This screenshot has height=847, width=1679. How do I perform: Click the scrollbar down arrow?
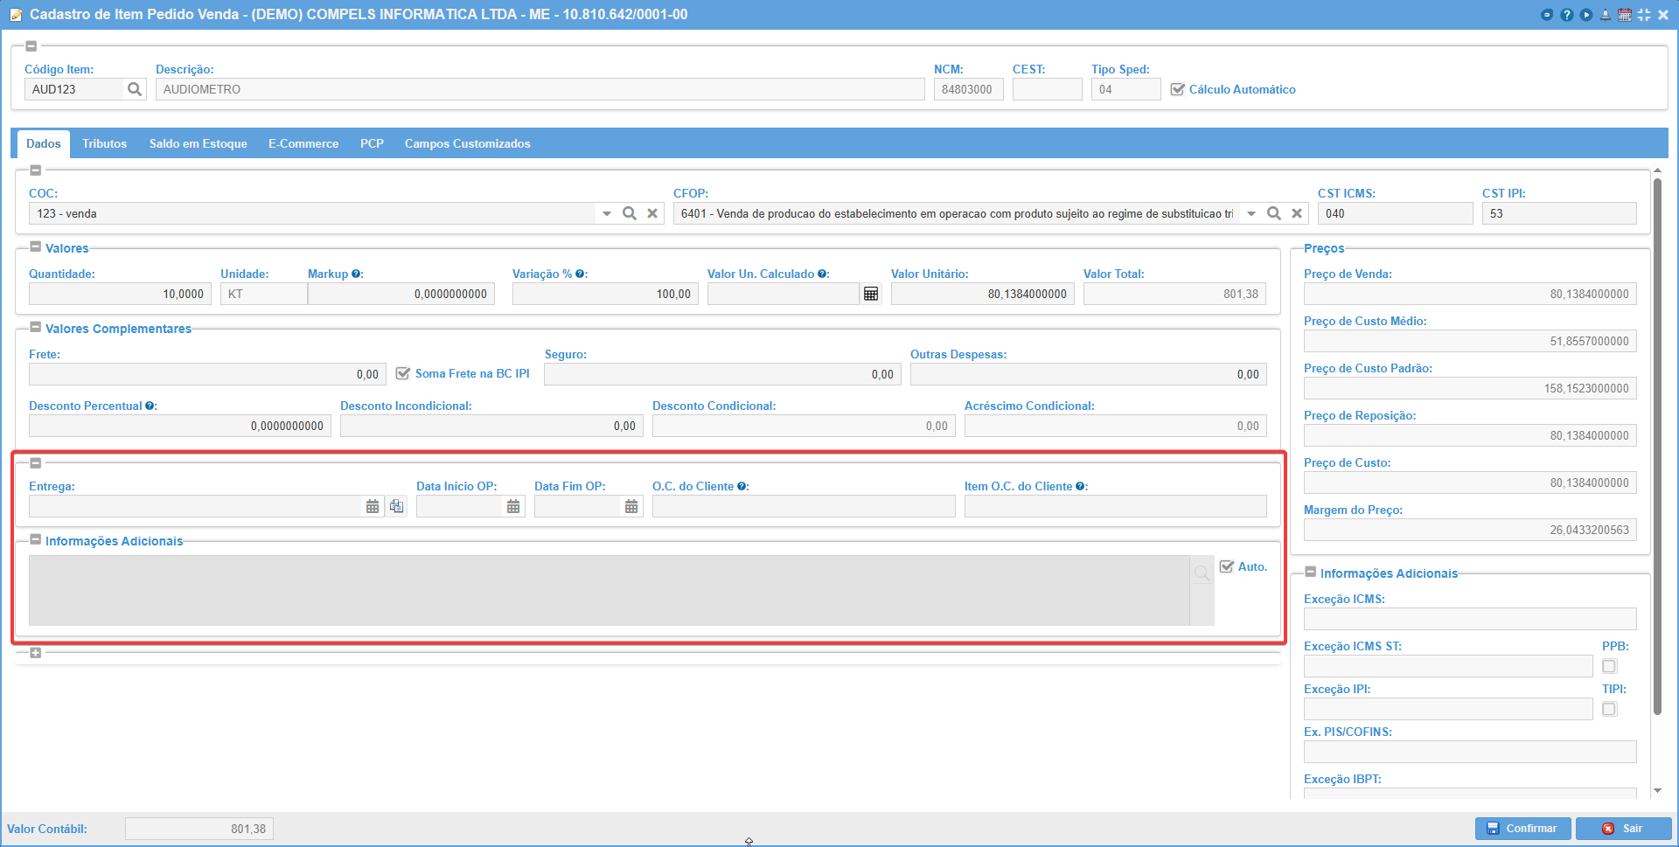point(1657,791)
